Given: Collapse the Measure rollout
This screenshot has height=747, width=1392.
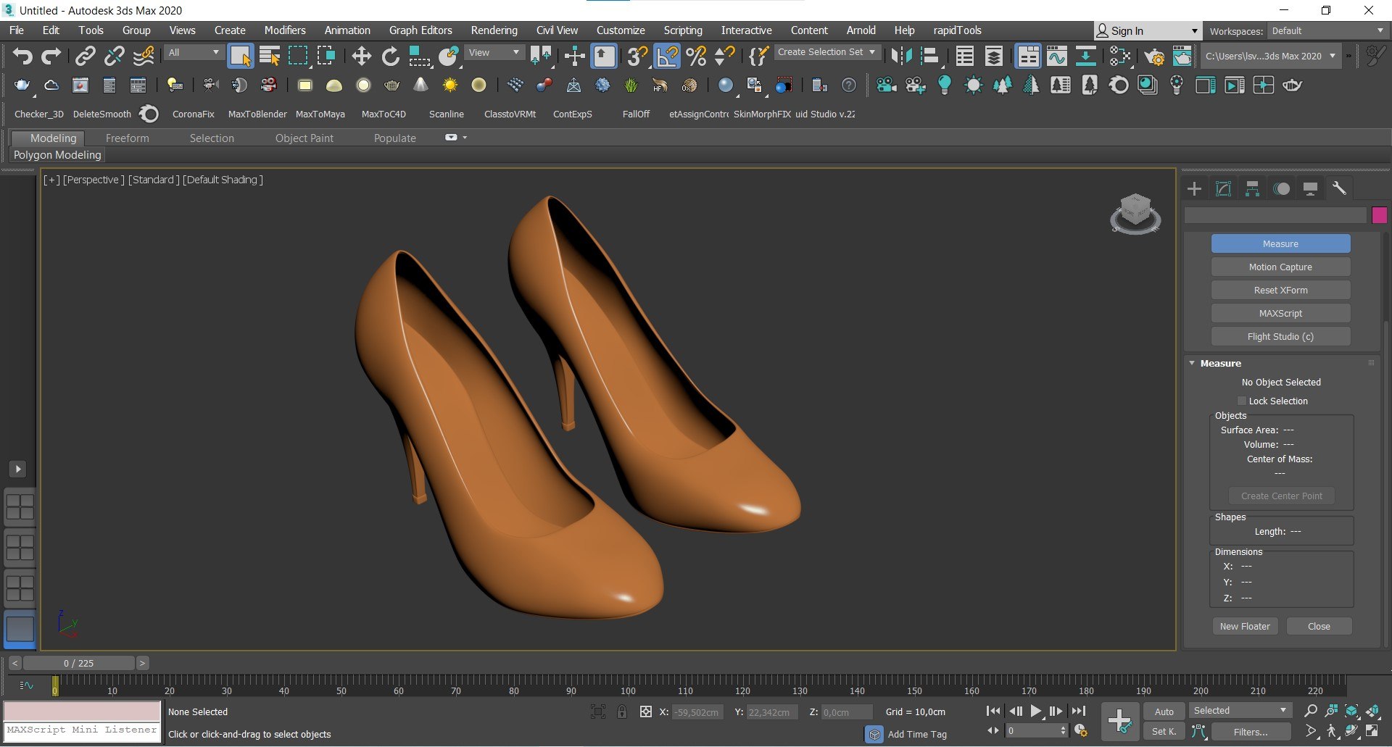Looking at the screenshot, I should 1192,363.
